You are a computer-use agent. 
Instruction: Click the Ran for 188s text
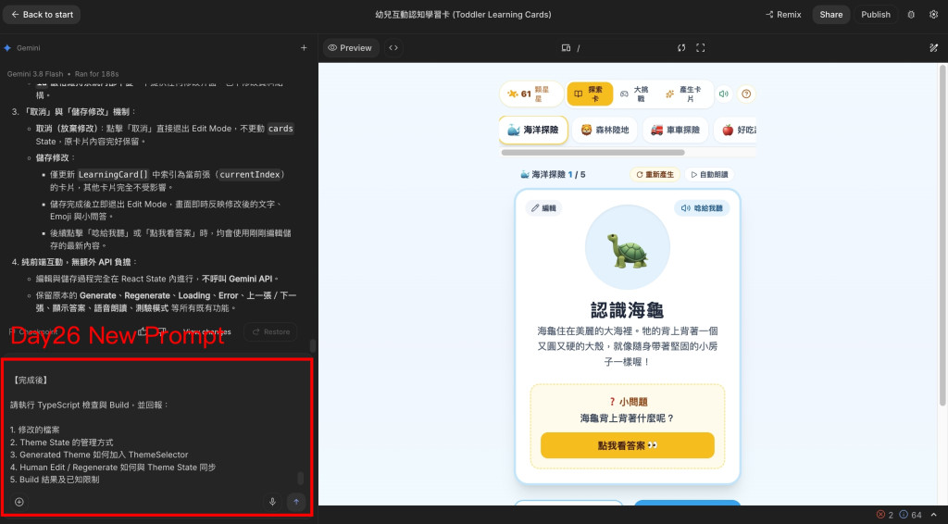pos(96,74)
